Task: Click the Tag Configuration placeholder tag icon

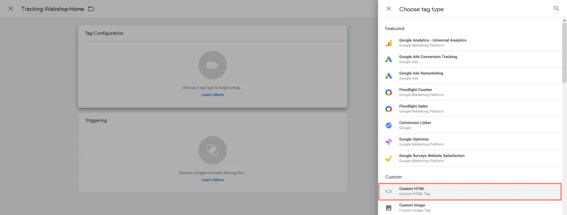Action: [x=213, y=65]
